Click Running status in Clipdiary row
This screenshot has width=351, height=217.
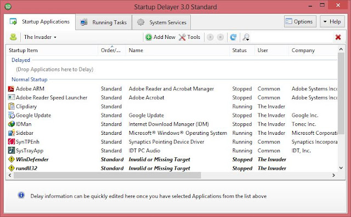coord(242,106)
